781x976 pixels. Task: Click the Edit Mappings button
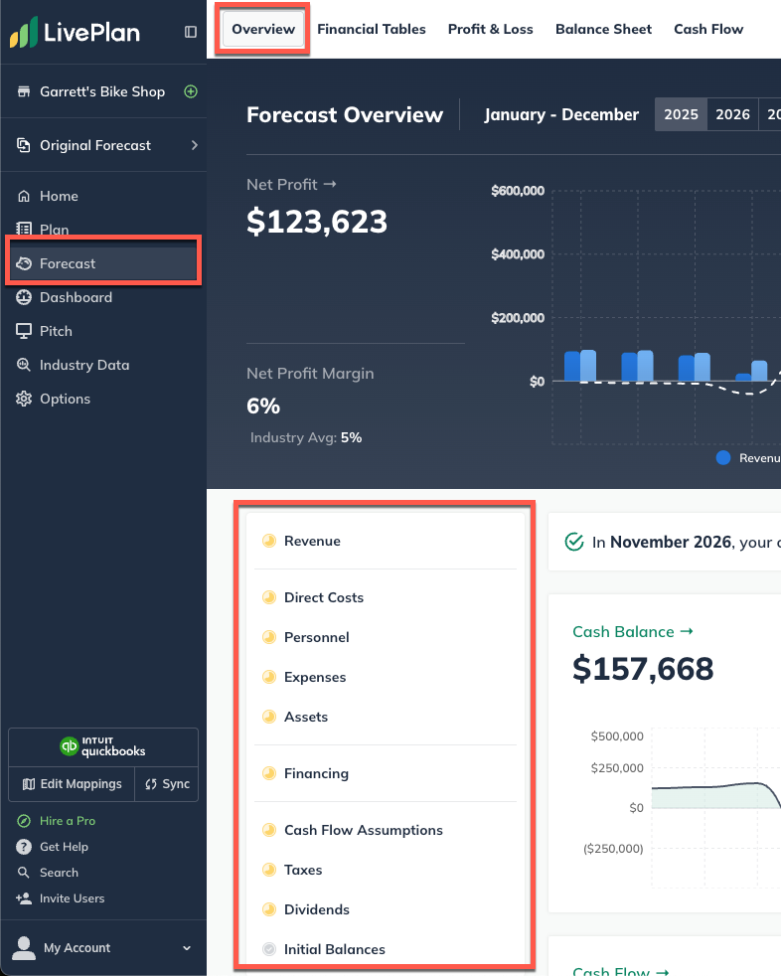click(x=71, y=784)
